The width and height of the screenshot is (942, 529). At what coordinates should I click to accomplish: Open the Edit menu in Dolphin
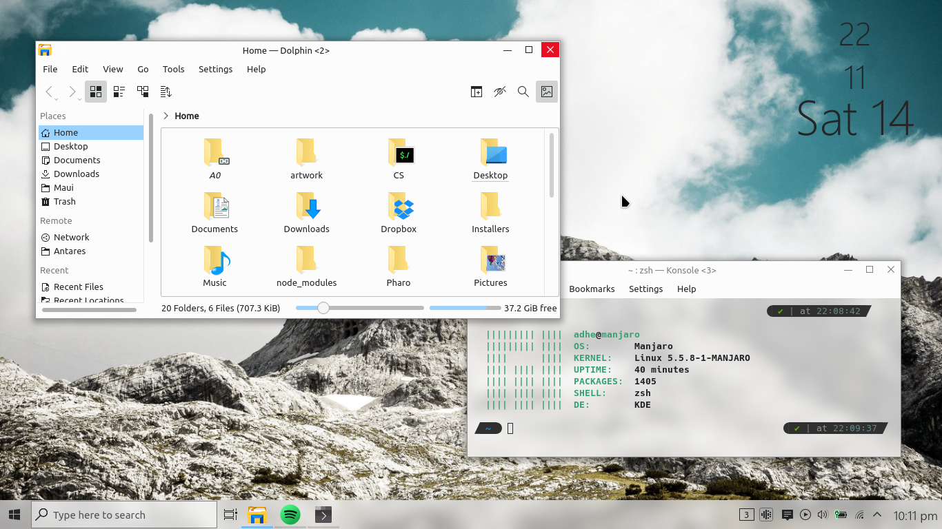click(x=80, y=69)
